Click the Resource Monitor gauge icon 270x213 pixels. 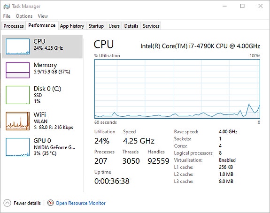[50, 203]
